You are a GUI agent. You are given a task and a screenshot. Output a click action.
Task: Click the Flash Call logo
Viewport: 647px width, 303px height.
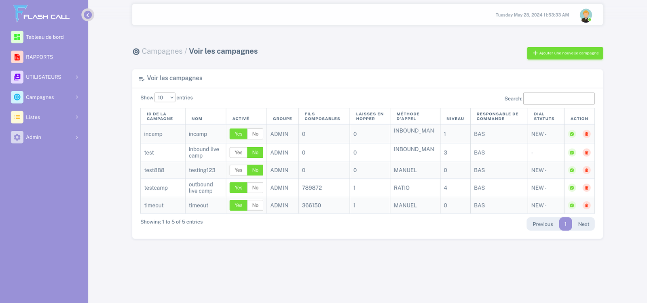point(41,14)
